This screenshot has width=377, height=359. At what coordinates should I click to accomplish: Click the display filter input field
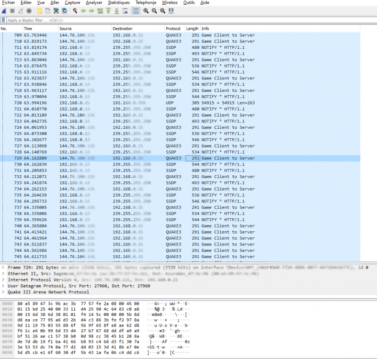point(191,20)
